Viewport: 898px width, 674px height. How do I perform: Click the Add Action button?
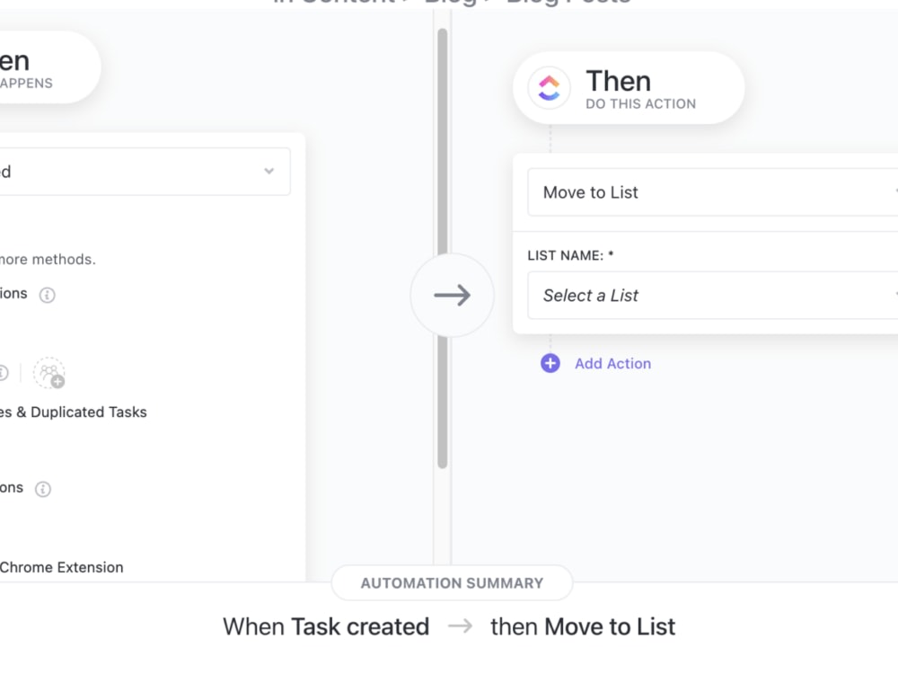(613, 364)
